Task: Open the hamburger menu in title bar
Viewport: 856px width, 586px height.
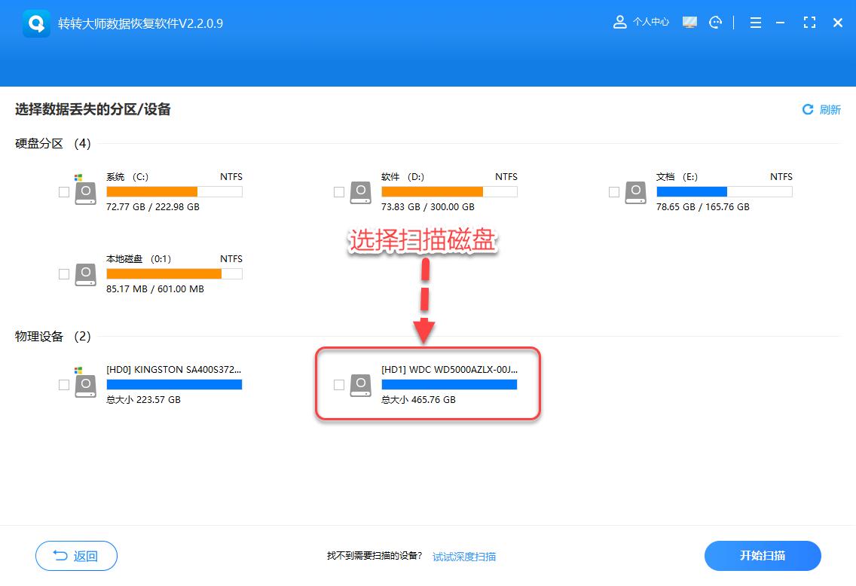Action: click(x=755, y=22)
